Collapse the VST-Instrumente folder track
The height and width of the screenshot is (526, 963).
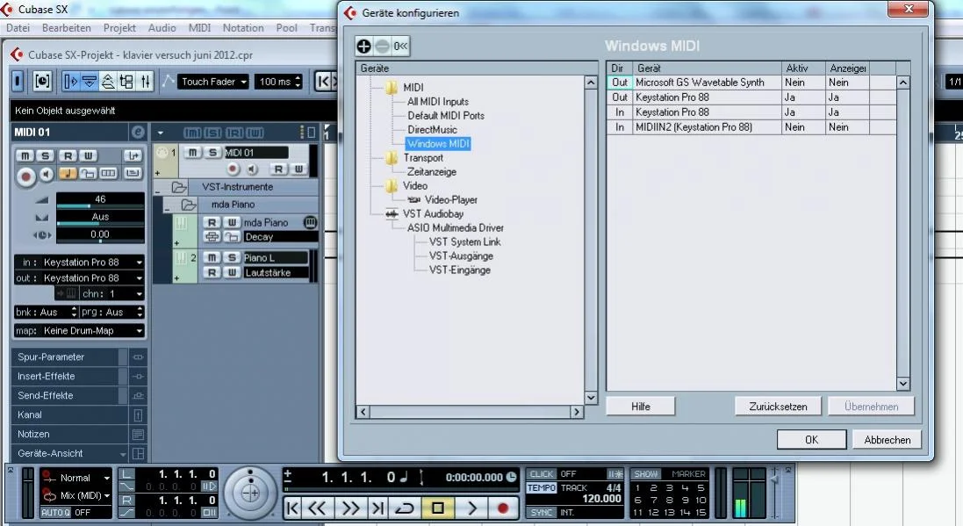coord(158,188)
